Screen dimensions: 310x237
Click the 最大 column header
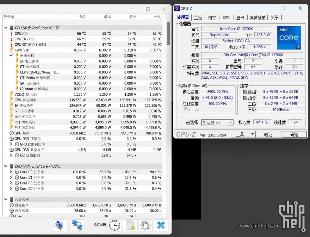(125, 17)
